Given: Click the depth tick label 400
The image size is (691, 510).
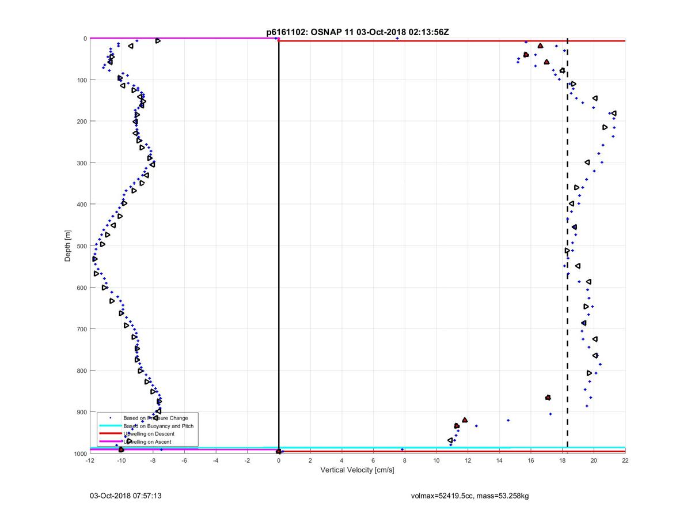Looking at the screenshot, I should click(x=82, y=205).
